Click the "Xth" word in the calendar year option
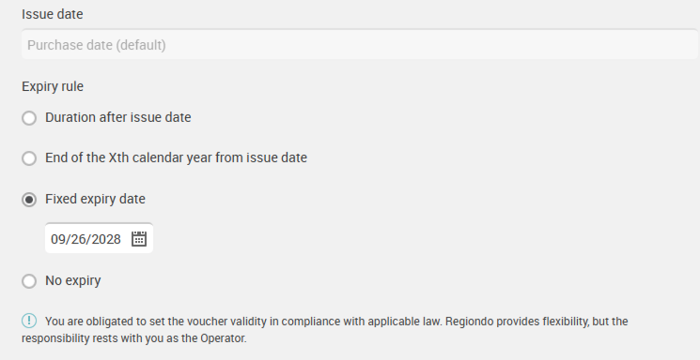 (x=118, y=157)
